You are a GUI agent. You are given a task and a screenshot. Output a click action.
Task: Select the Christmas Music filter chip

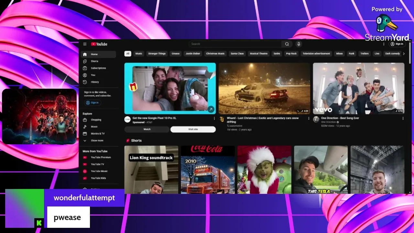point(215,54)
